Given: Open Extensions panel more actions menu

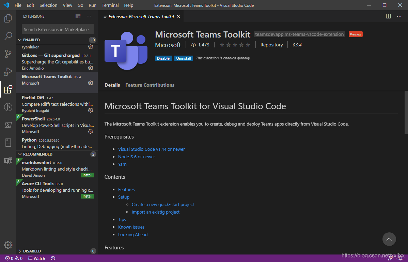Looking at the screenshot, I should point(89,16).
